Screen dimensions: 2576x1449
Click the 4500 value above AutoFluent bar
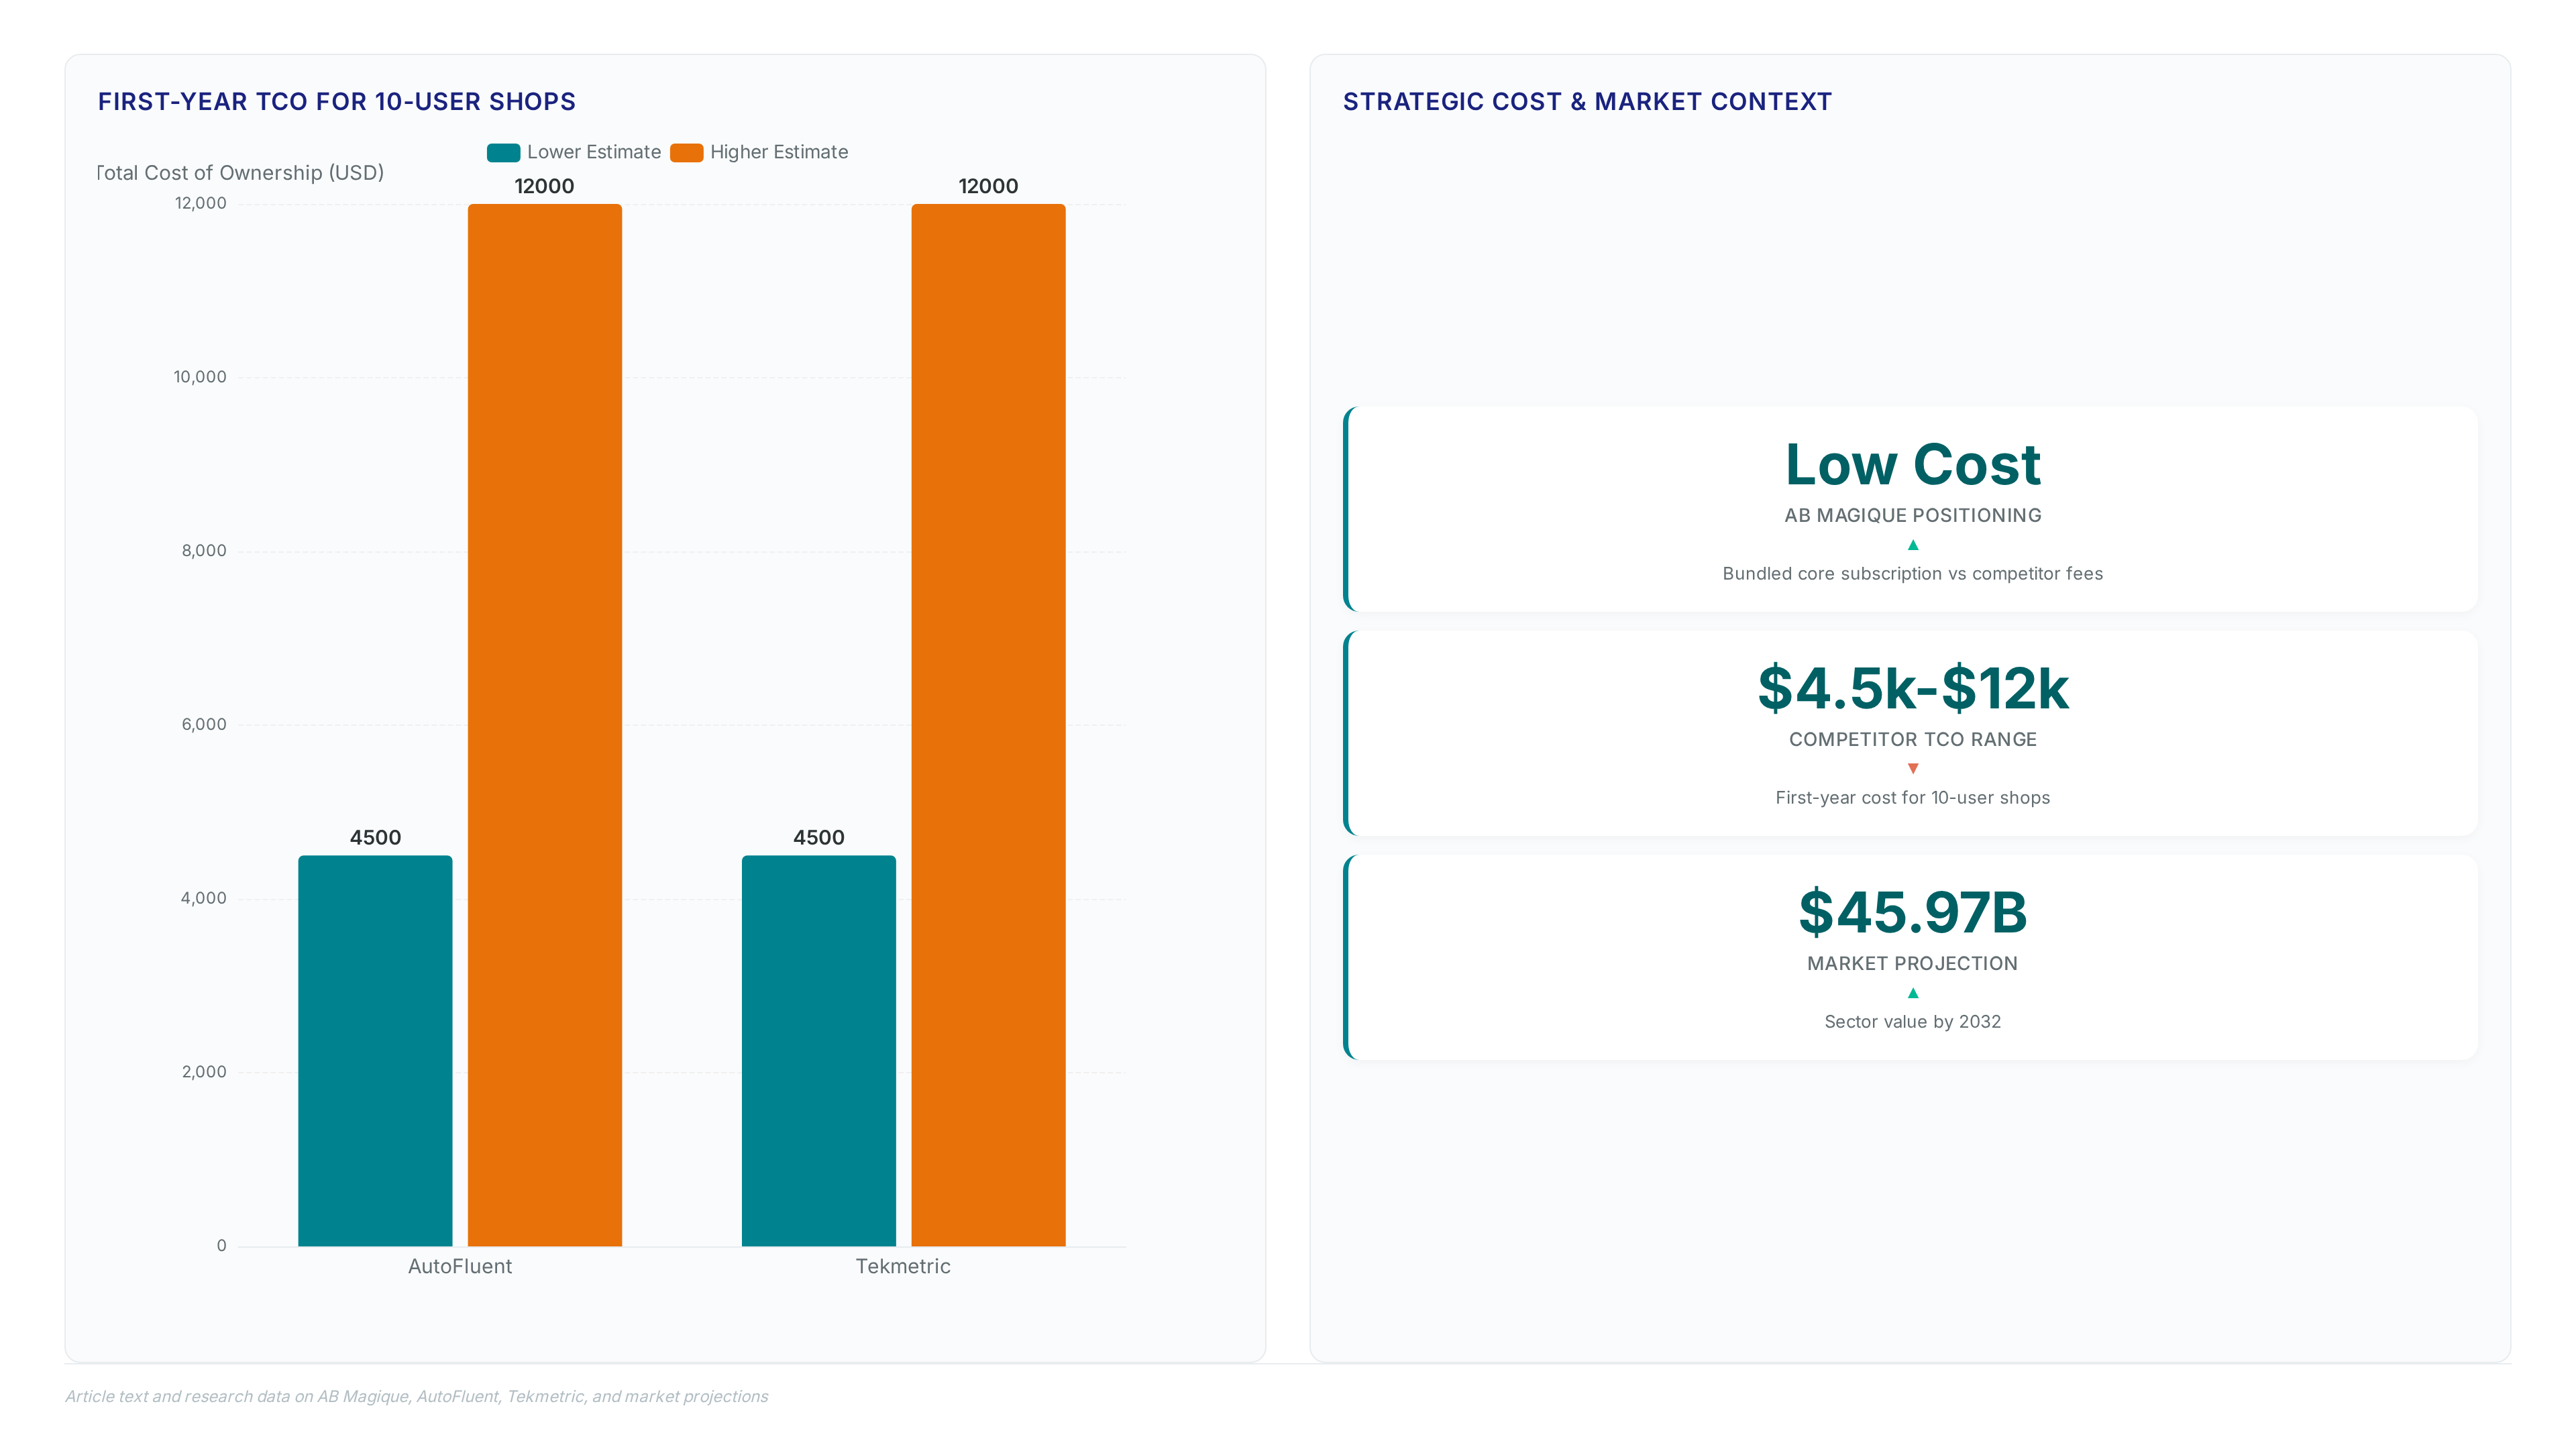pyautogui.click(x=375, y=837)
